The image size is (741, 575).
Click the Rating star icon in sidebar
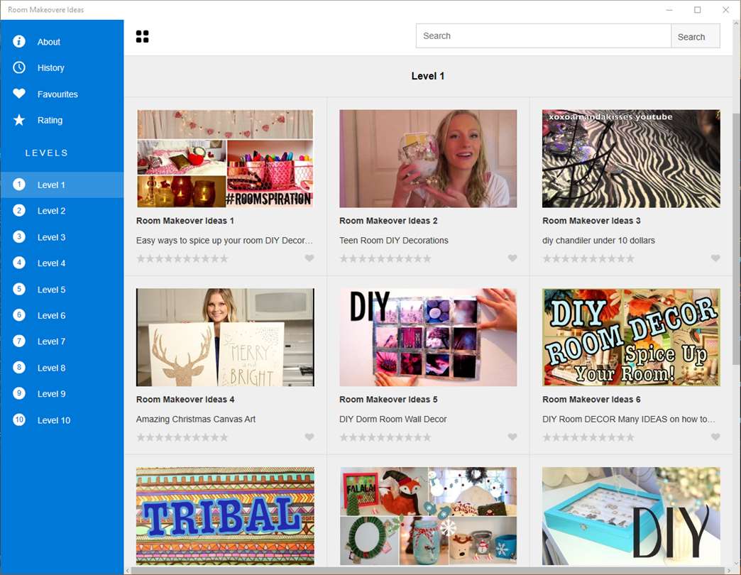click(x=19, y=120)
